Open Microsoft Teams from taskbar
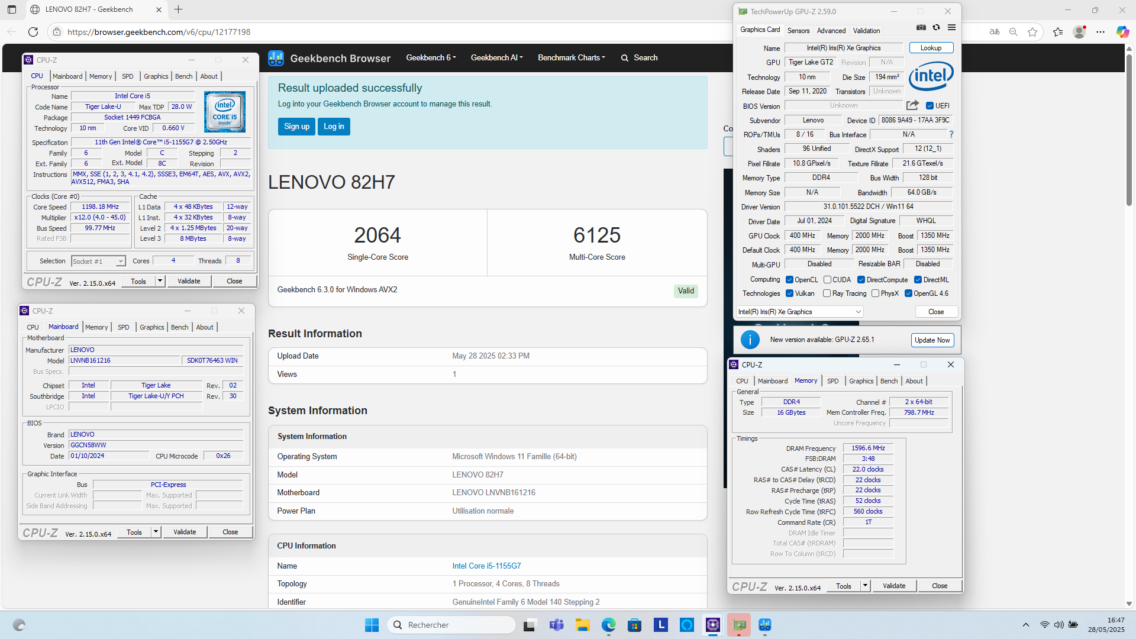This screenshot has height=639, width=1136. coord(557,625)
